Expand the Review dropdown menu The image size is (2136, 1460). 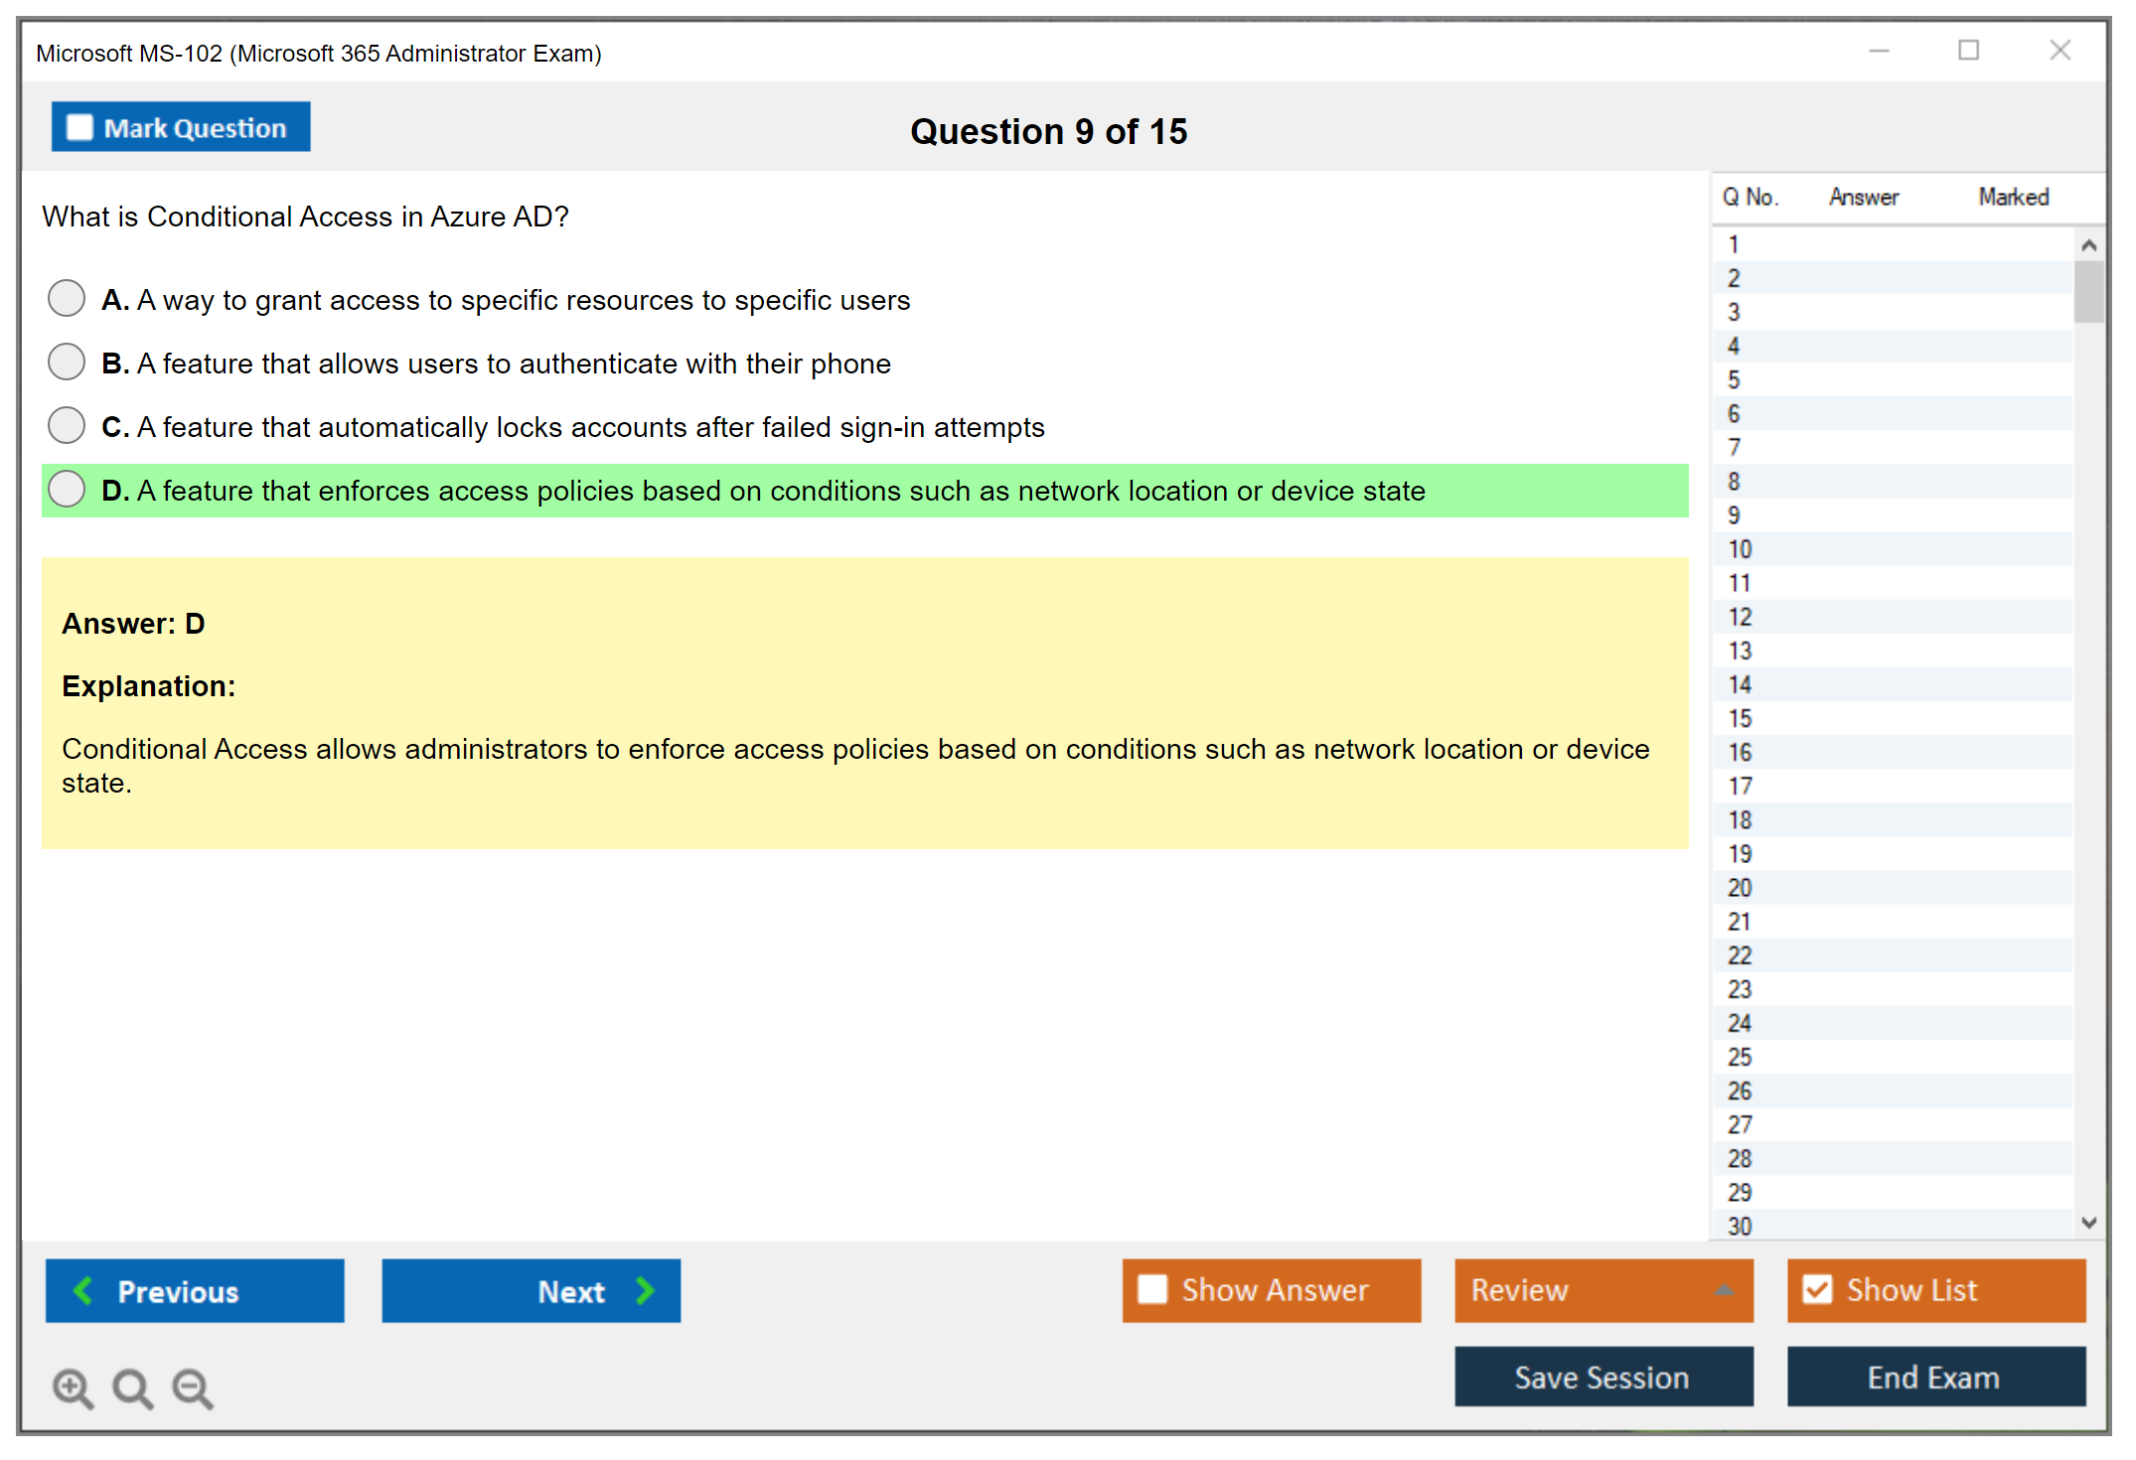point(1724,1290)
